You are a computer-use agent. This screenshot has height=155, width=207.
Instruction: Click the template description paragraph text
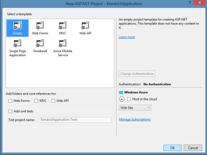pyautogui.click(x=159, y=23)
